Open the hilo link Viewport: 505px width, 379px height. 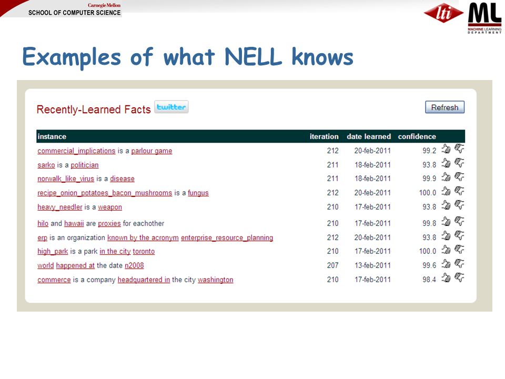[x=43, y=223]
